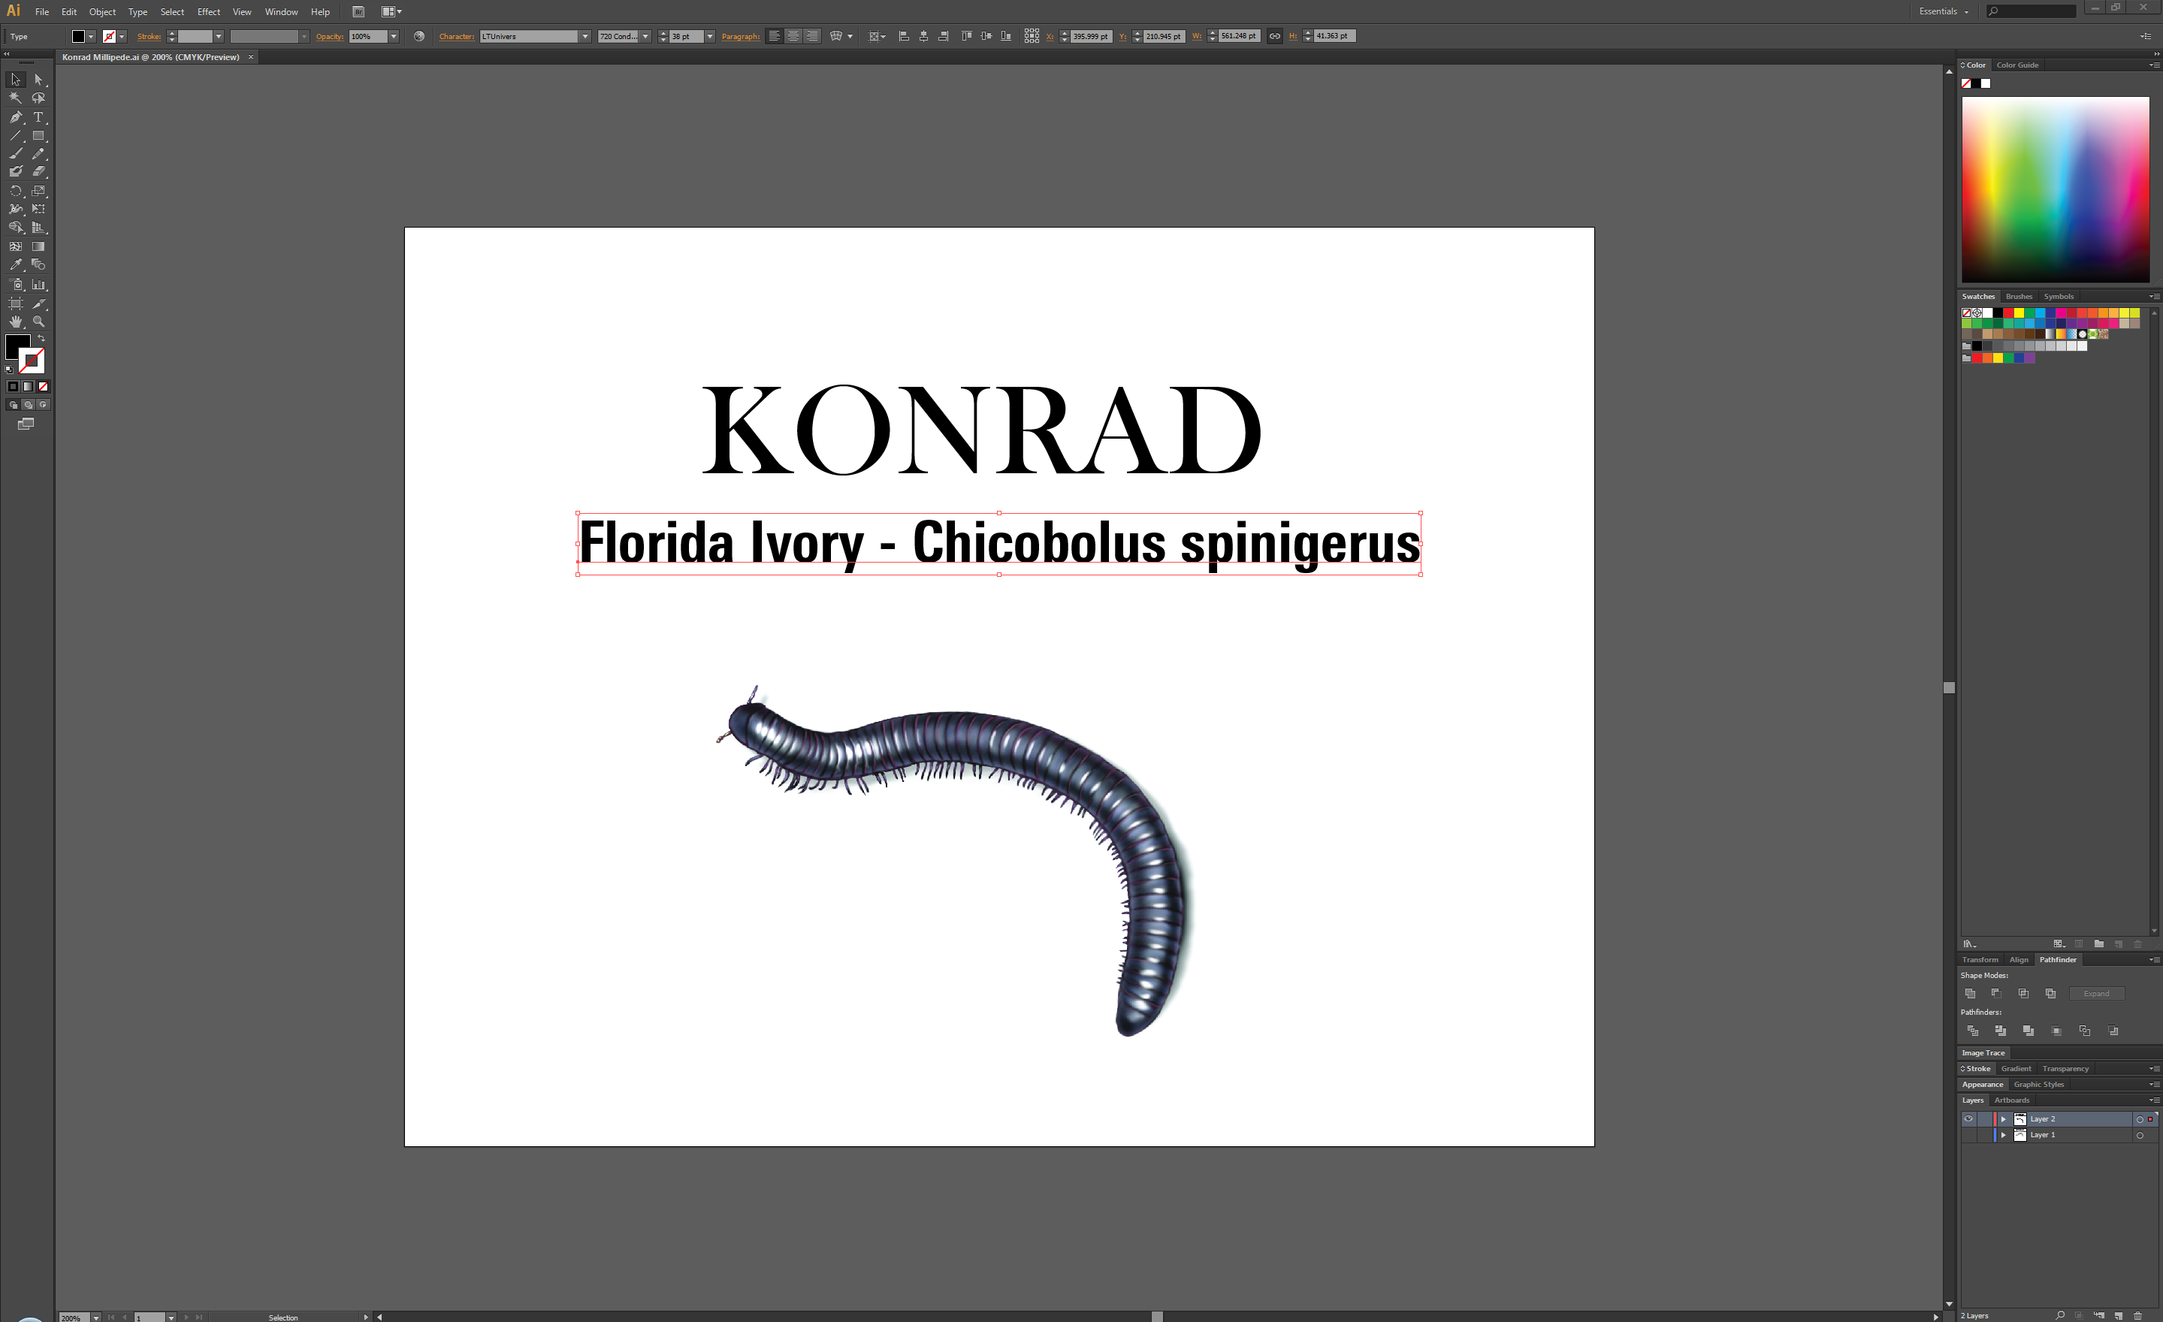Pick a color from the spectrum ramp
The width and height of the screenshot is (2163, 1322).
(x=2055, y=189)
